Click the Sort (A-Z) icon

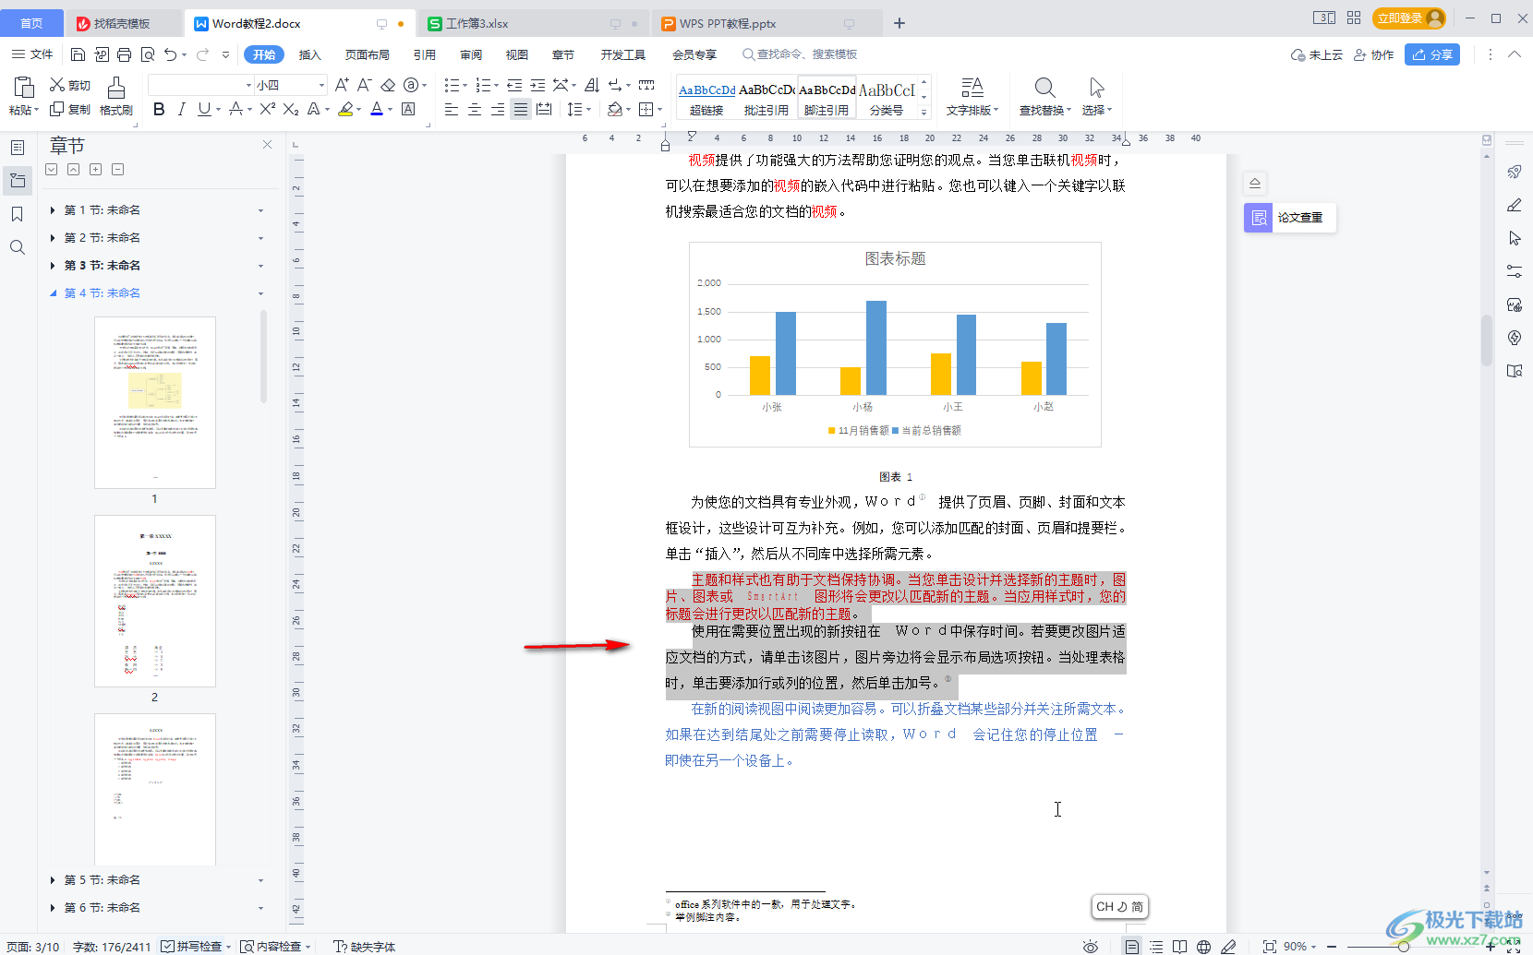point(592,85)
